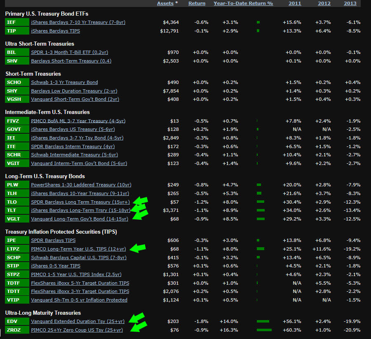Image resolution: width=371 pixels, height=339 pixels.
Task: Sort by the Assets column header
Action: tap(165, 3)
